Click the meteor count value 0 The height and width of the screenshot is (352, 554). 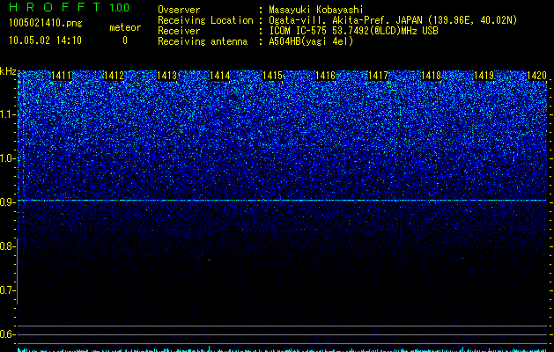tap(125, 40)
